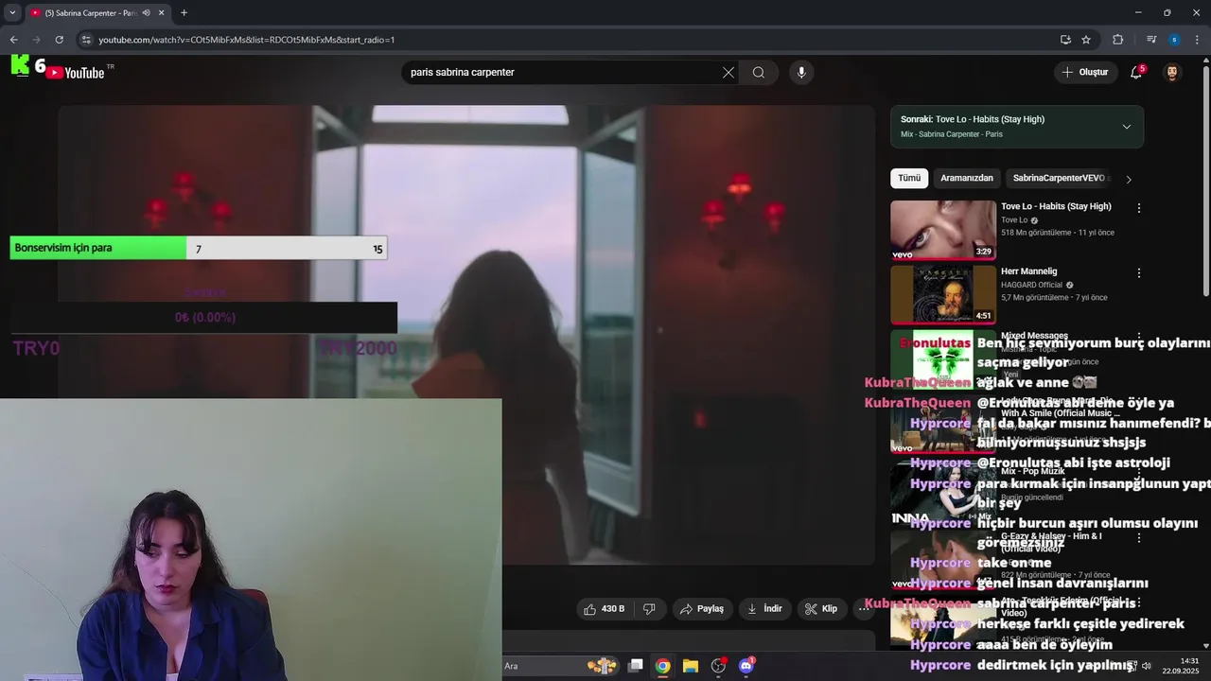Open Chrome profile button
The height and width of the screenshot is (681, 1211).
[x=1174, y=40]
